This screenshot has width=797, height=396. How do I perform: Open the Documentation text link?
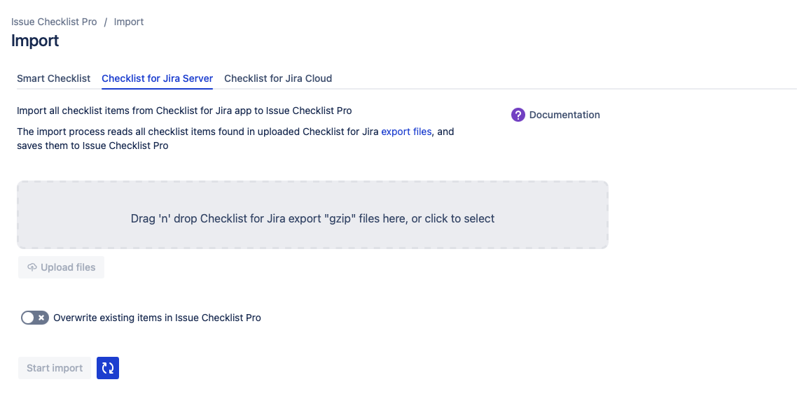pos(564,115)
